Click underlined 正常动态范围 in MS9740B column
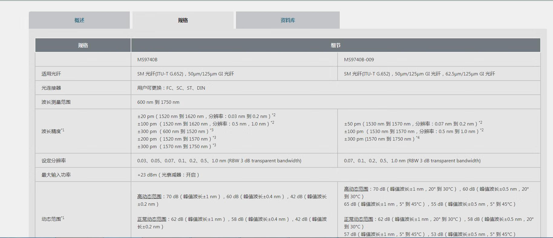Screen dimensions: 553x238 (152, 219)
